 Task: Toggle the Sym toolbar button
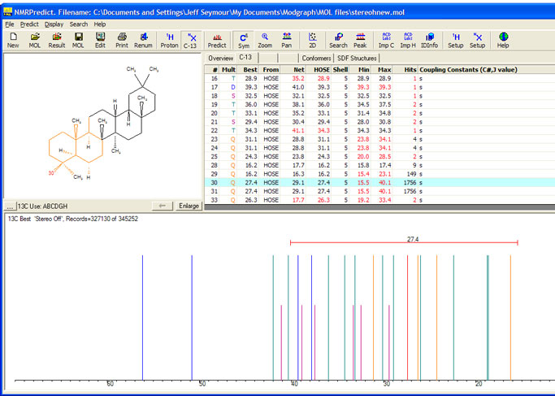[x=244, y=40]
